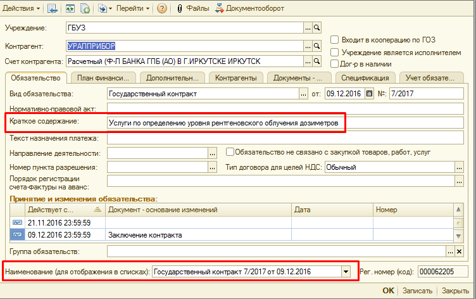476x299 pixels.
Task: Toggle 'Учреждение является исполнителем' checkbox
Action: pyautogui.click(x=335, y=52)
